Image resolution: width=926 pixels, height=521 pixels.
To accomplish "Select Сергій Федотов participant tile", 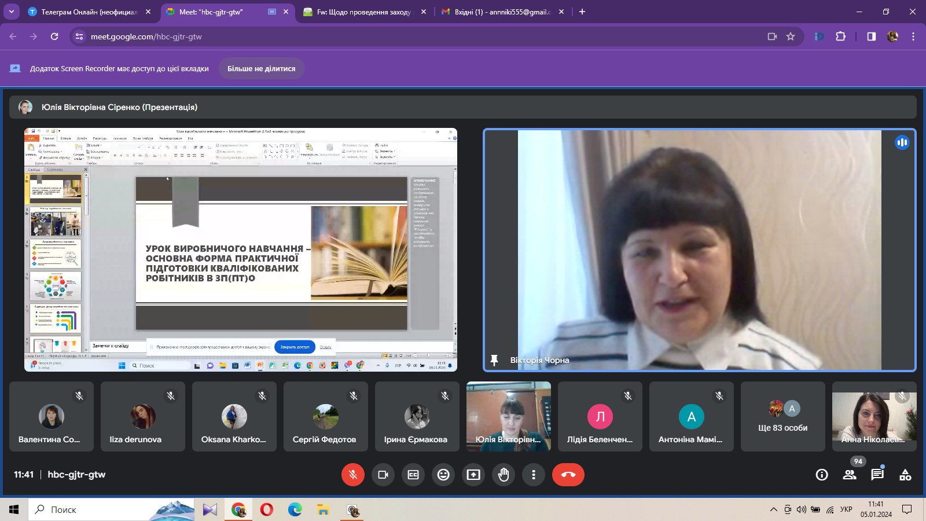I will [x=326, y=416].
